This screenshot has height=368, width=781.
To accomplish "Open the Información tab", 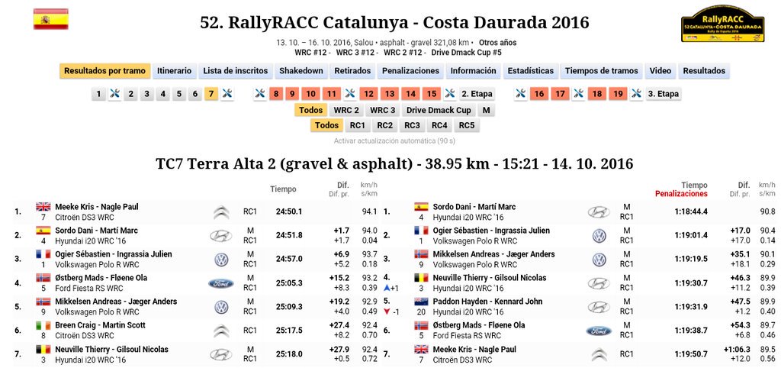I will point(473,71).
